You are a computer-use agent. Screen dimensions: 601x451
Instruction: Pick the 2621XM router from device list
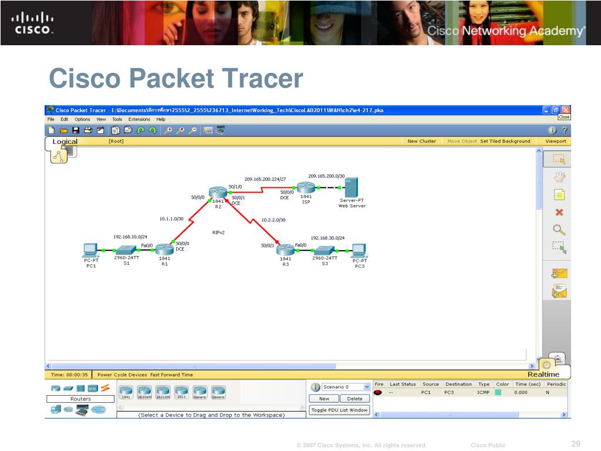point(163,392)
